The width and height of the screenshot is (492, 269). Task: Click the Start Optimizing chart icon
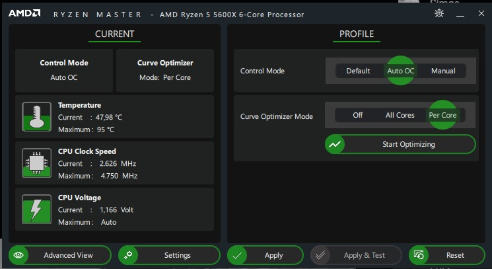[335, 144]
